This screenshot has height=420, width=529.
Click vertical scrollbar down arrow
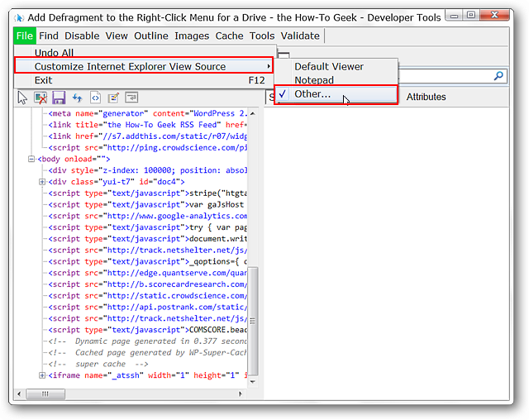pyautogui.click(x=253, y=381)
